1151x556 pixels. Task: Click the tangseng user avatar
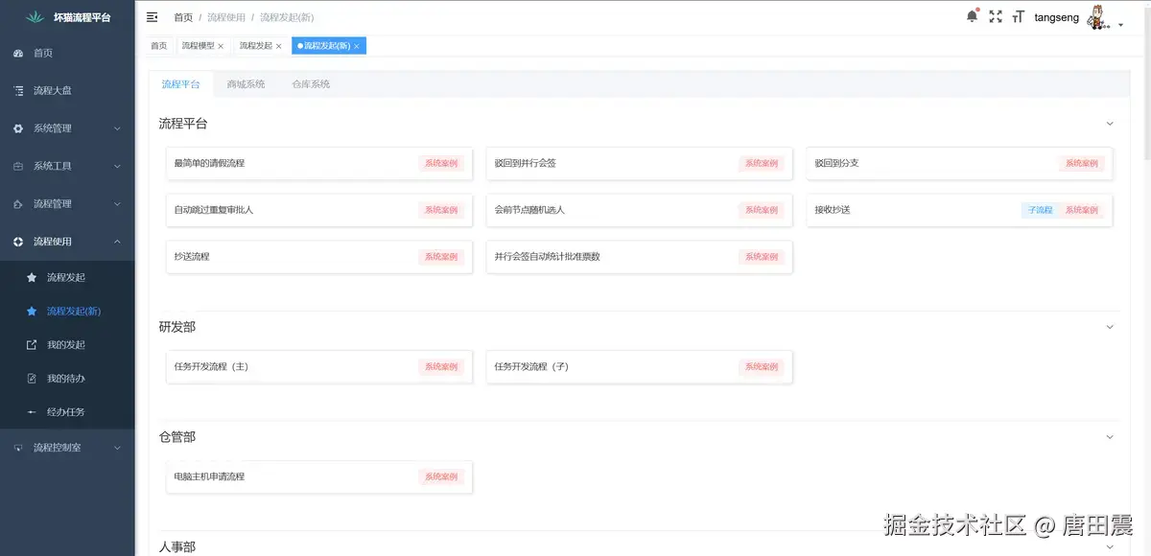pos(1098,17)
